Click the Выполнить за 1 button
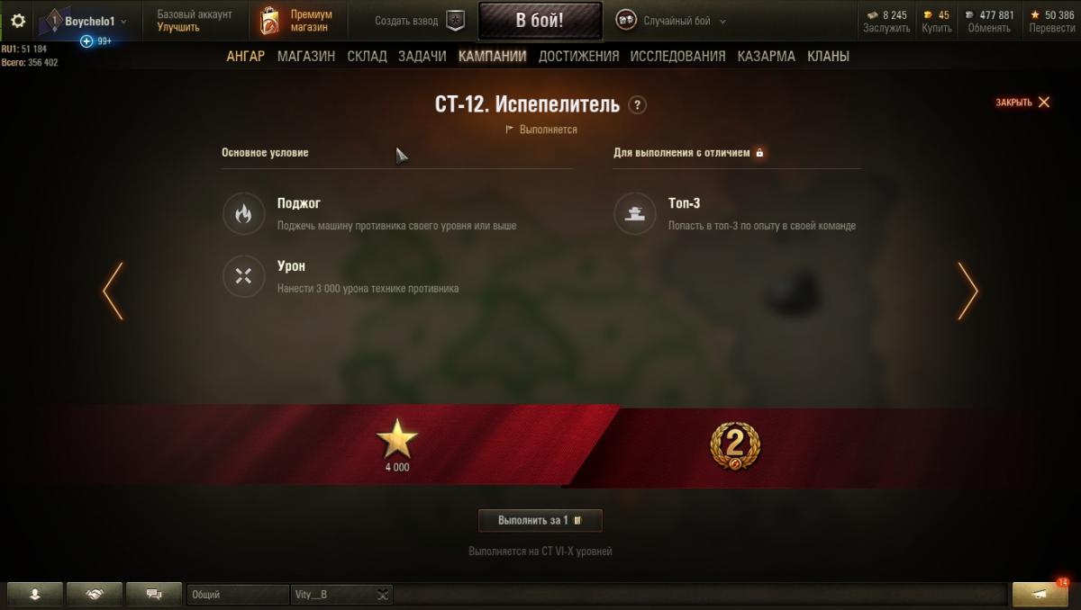This screenshot has height=610, width=1081. (540, 520)
